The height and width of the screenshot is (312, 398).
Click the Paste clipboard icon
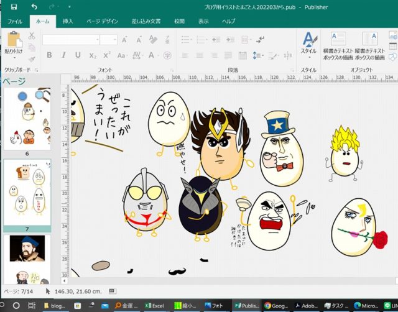tap(15, 40)
